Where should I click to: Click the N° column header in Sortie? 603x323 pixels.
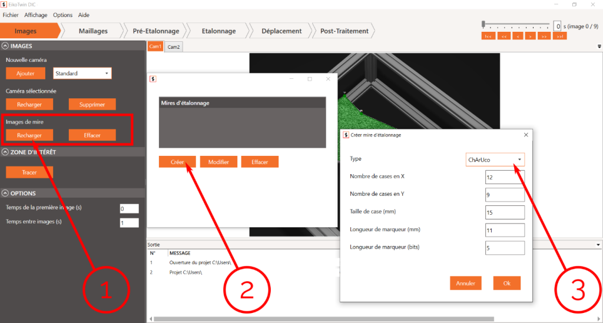153,253
